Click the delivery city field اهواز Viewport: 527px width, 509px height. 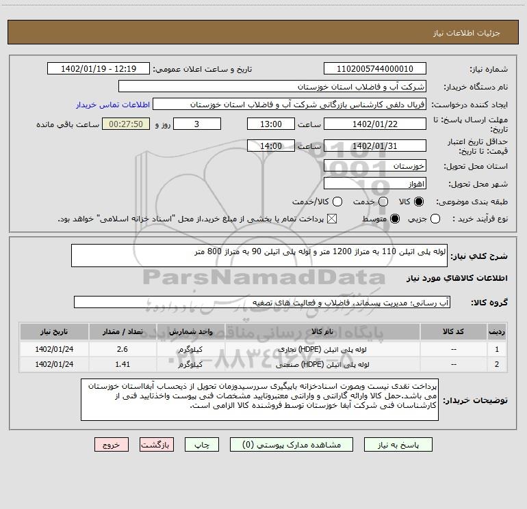pyautogui.click(x=375, y=183)
